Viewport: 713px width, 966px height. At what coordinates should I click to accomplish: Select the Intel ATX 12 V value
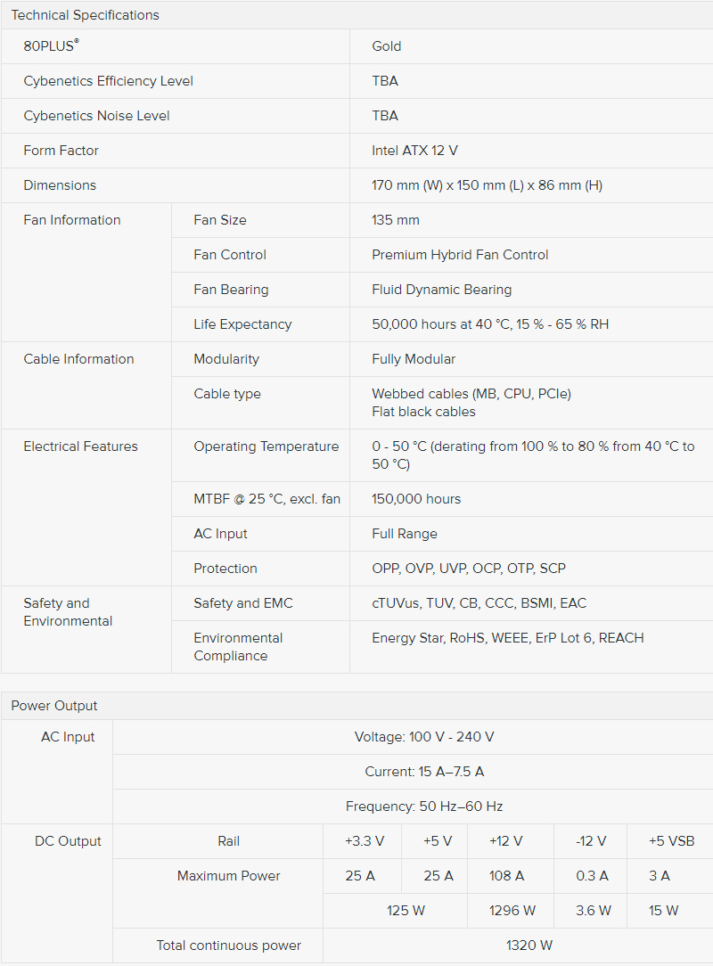(414, 151)
